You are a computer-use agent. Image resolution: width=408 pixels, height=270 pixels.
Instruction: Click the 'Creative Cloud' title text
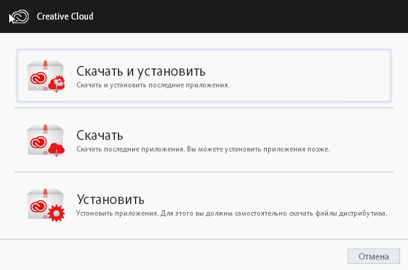pyautogui.click(x=65, y=16)
